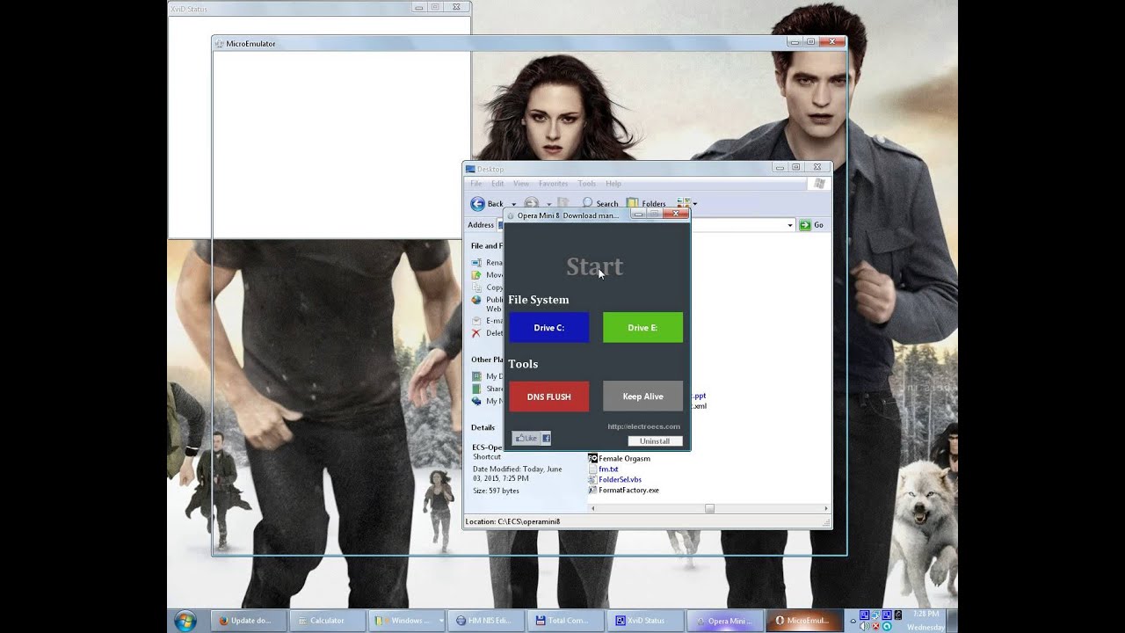Run the DNS FLUSH tool
1125x633 pixels.
[x=549, y=397]
